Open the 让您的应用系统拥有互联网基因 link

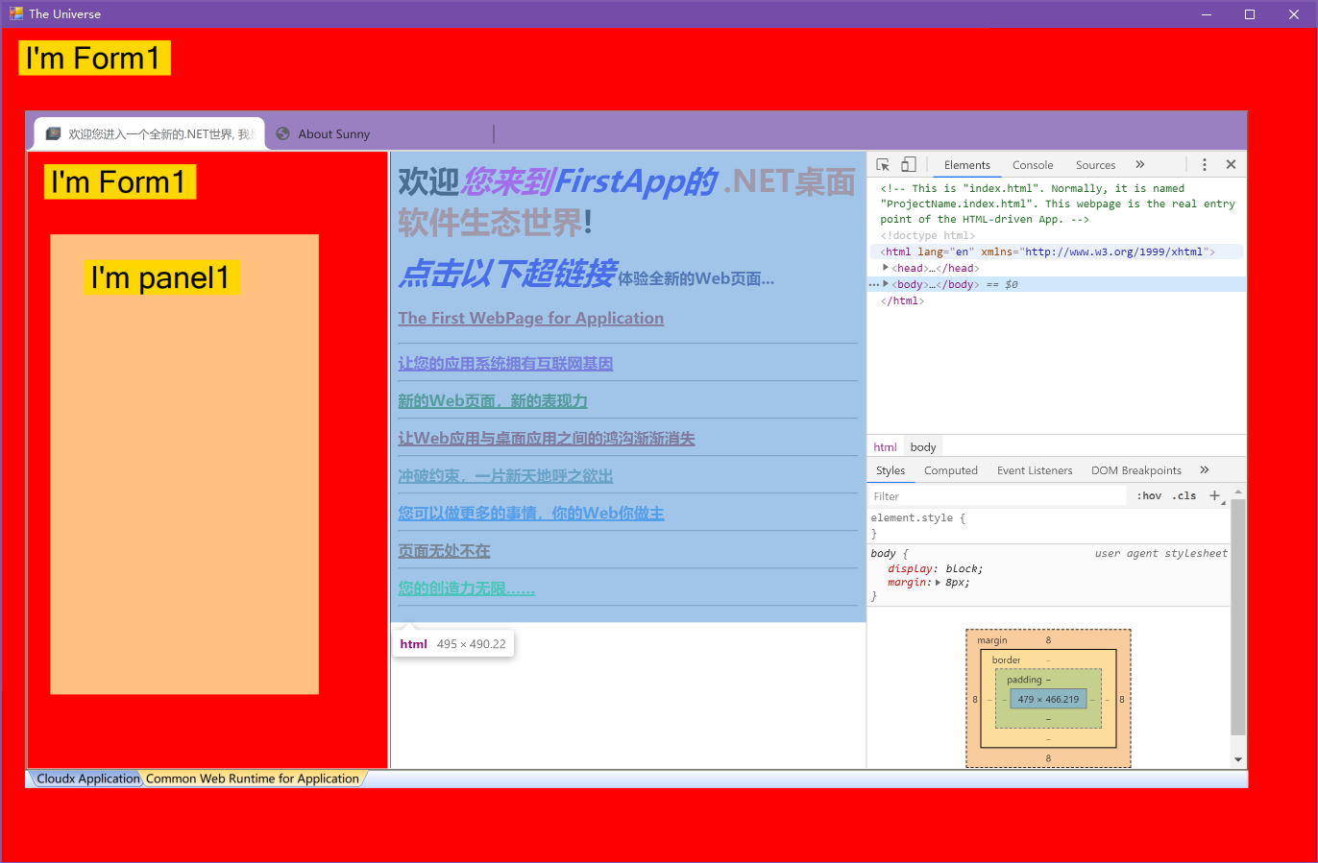[505, 364]
